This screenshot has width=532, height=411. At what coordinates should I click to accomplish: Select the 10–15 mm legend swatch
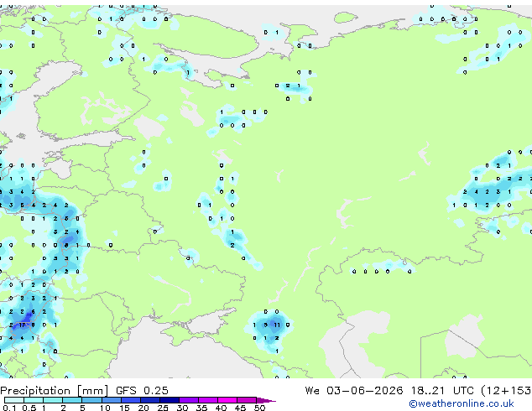pyautogui.click(x=112, y=400)
